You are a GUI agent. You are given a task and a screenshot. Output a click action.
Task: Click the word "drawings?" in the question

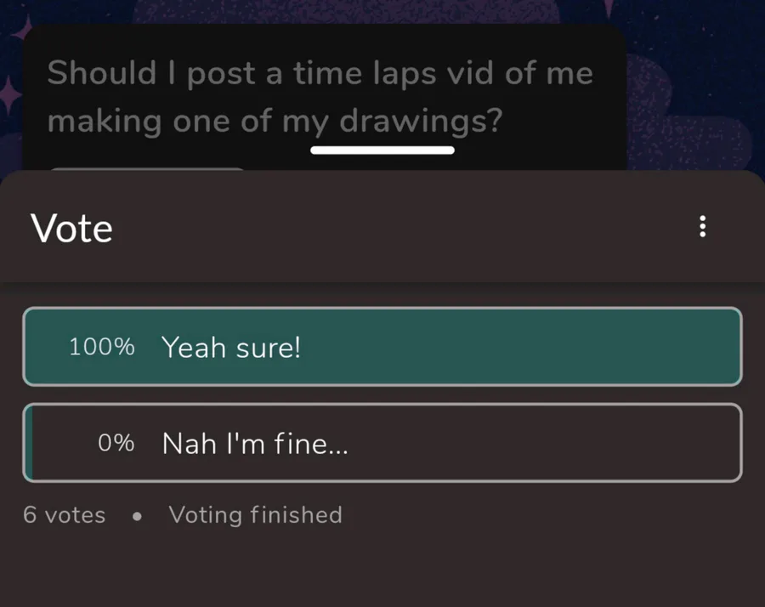point(421,121)
